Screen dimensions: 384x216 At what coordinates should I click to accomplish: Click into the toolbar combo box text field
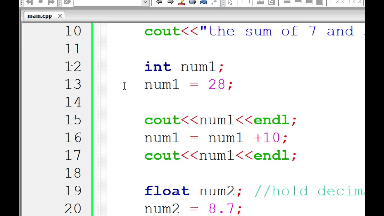pos(108,2)
